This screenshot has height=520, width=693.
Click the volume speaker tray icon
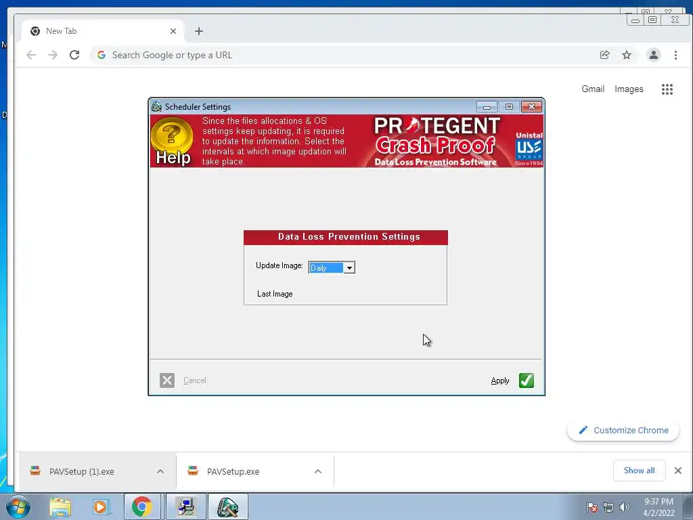(x=624, y=507)
